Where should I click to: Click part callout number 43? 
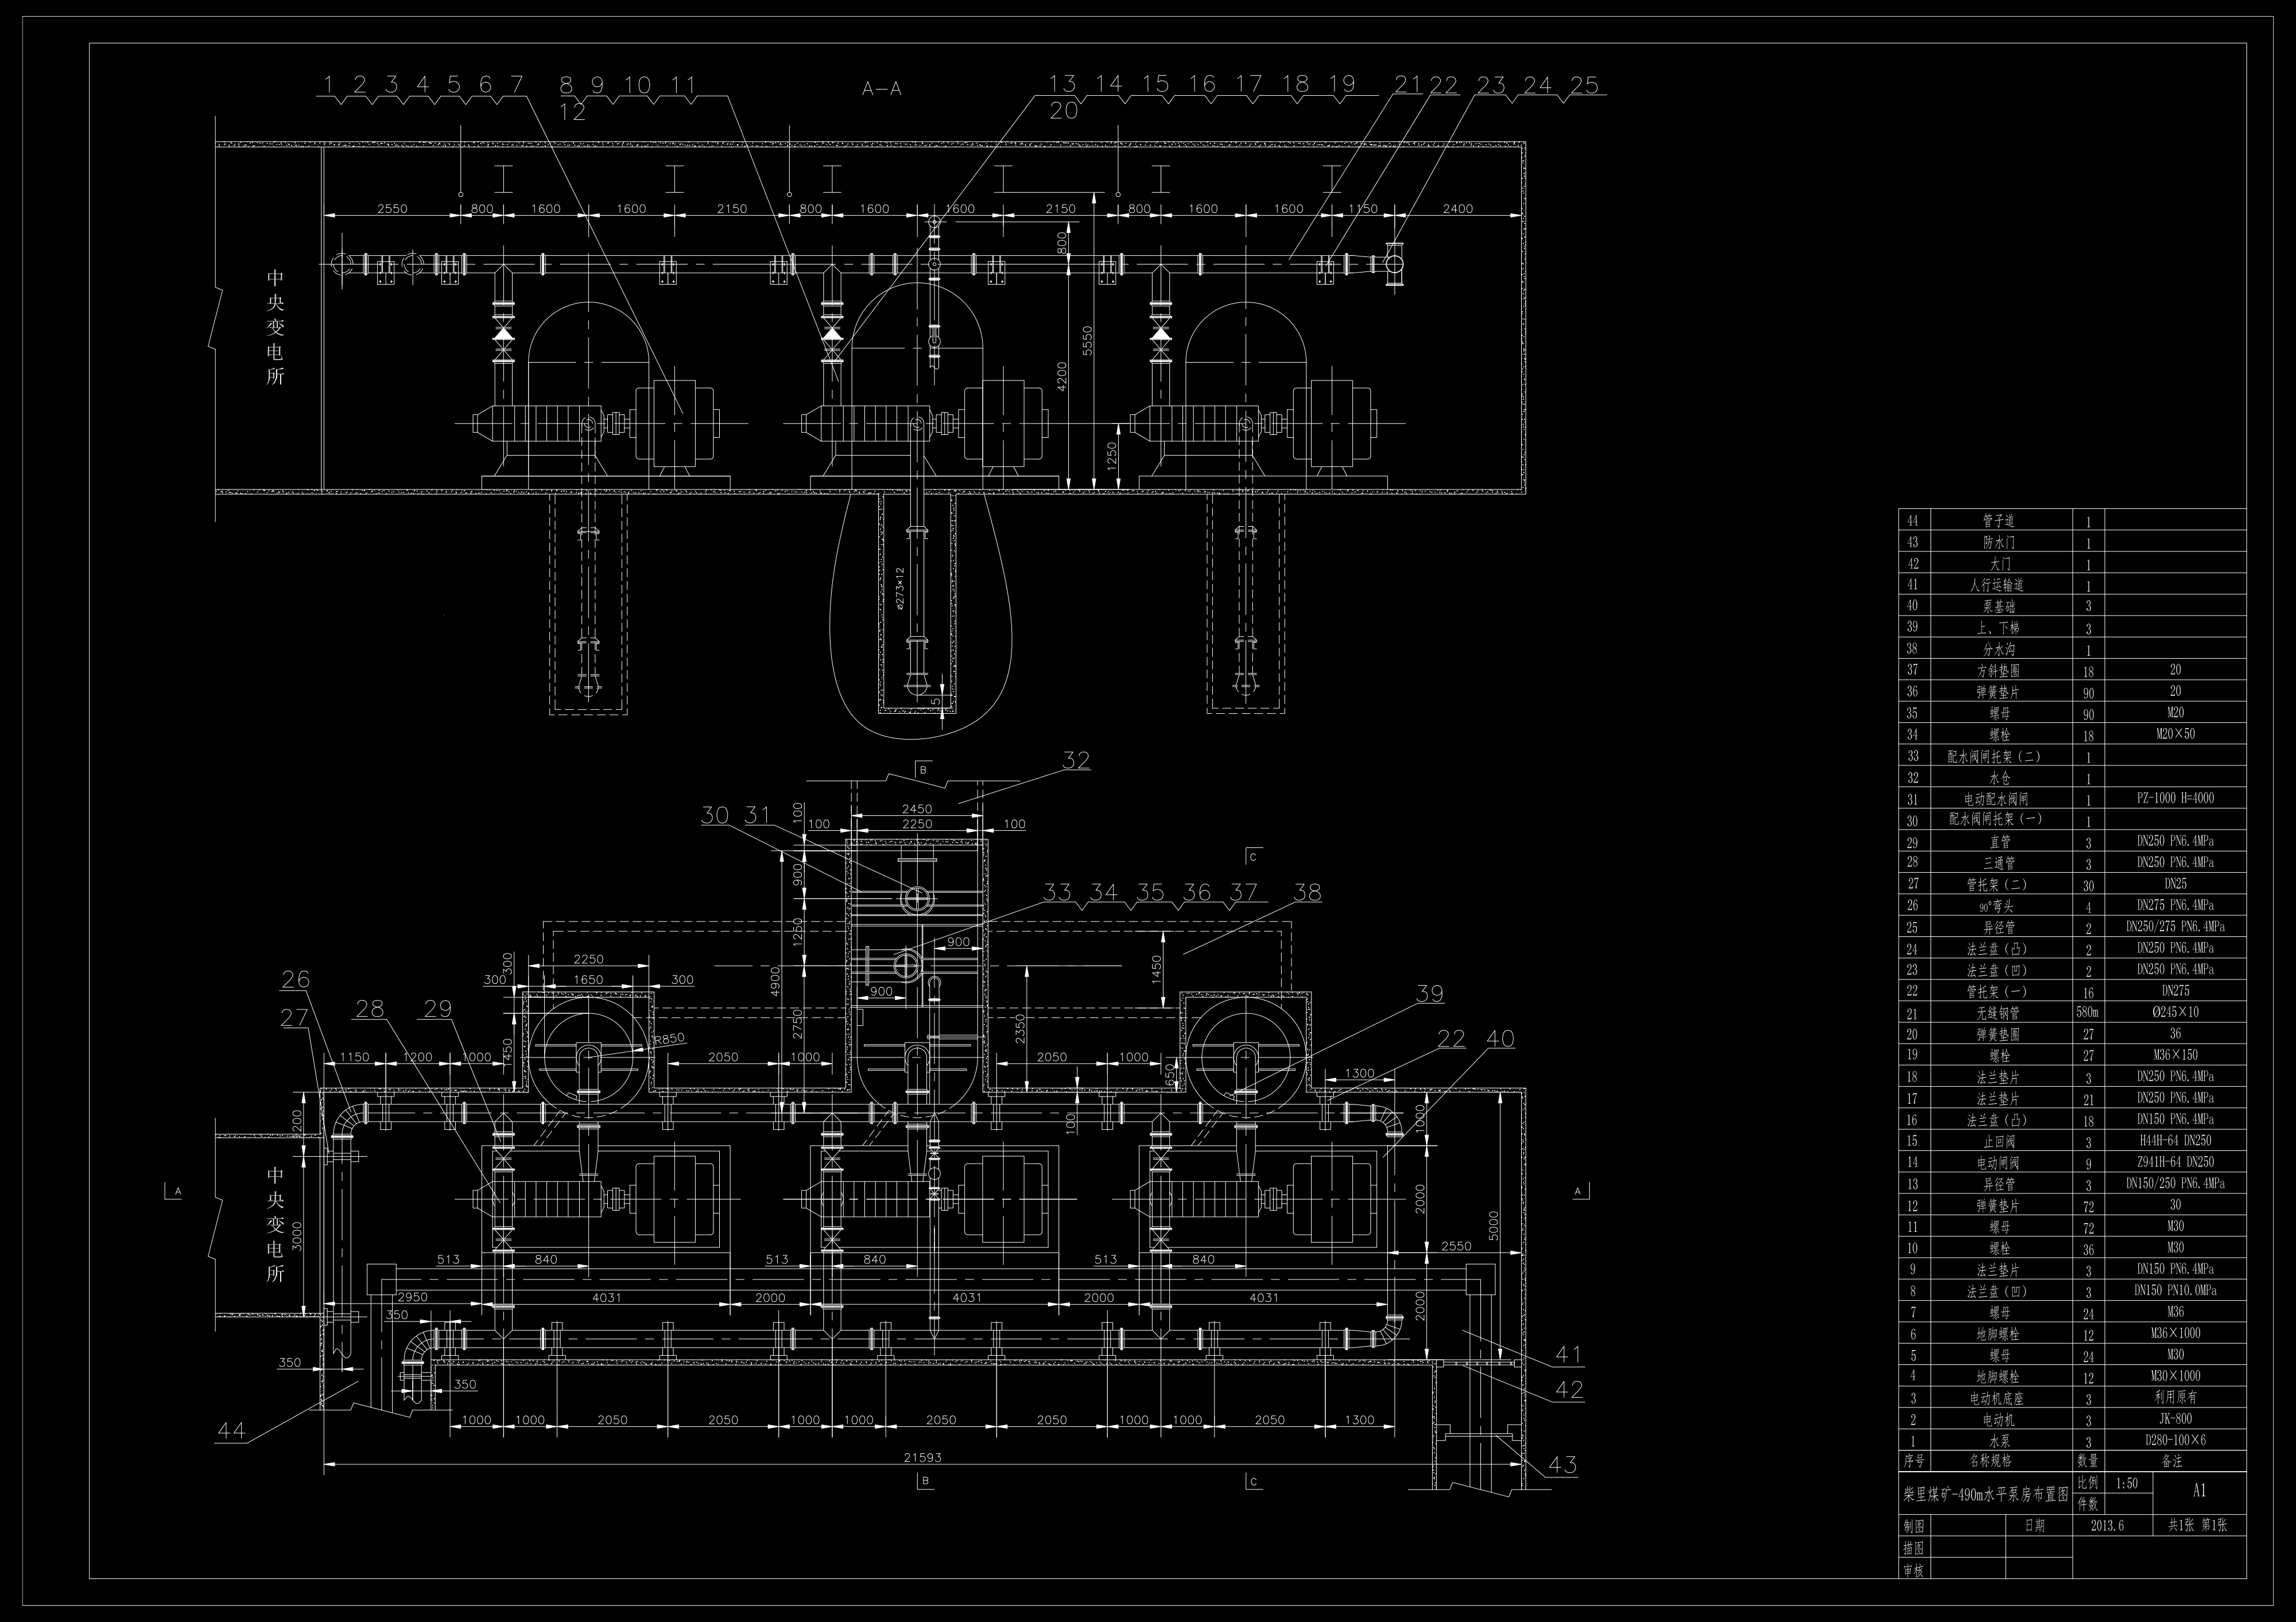(x=1562, y=1465)
